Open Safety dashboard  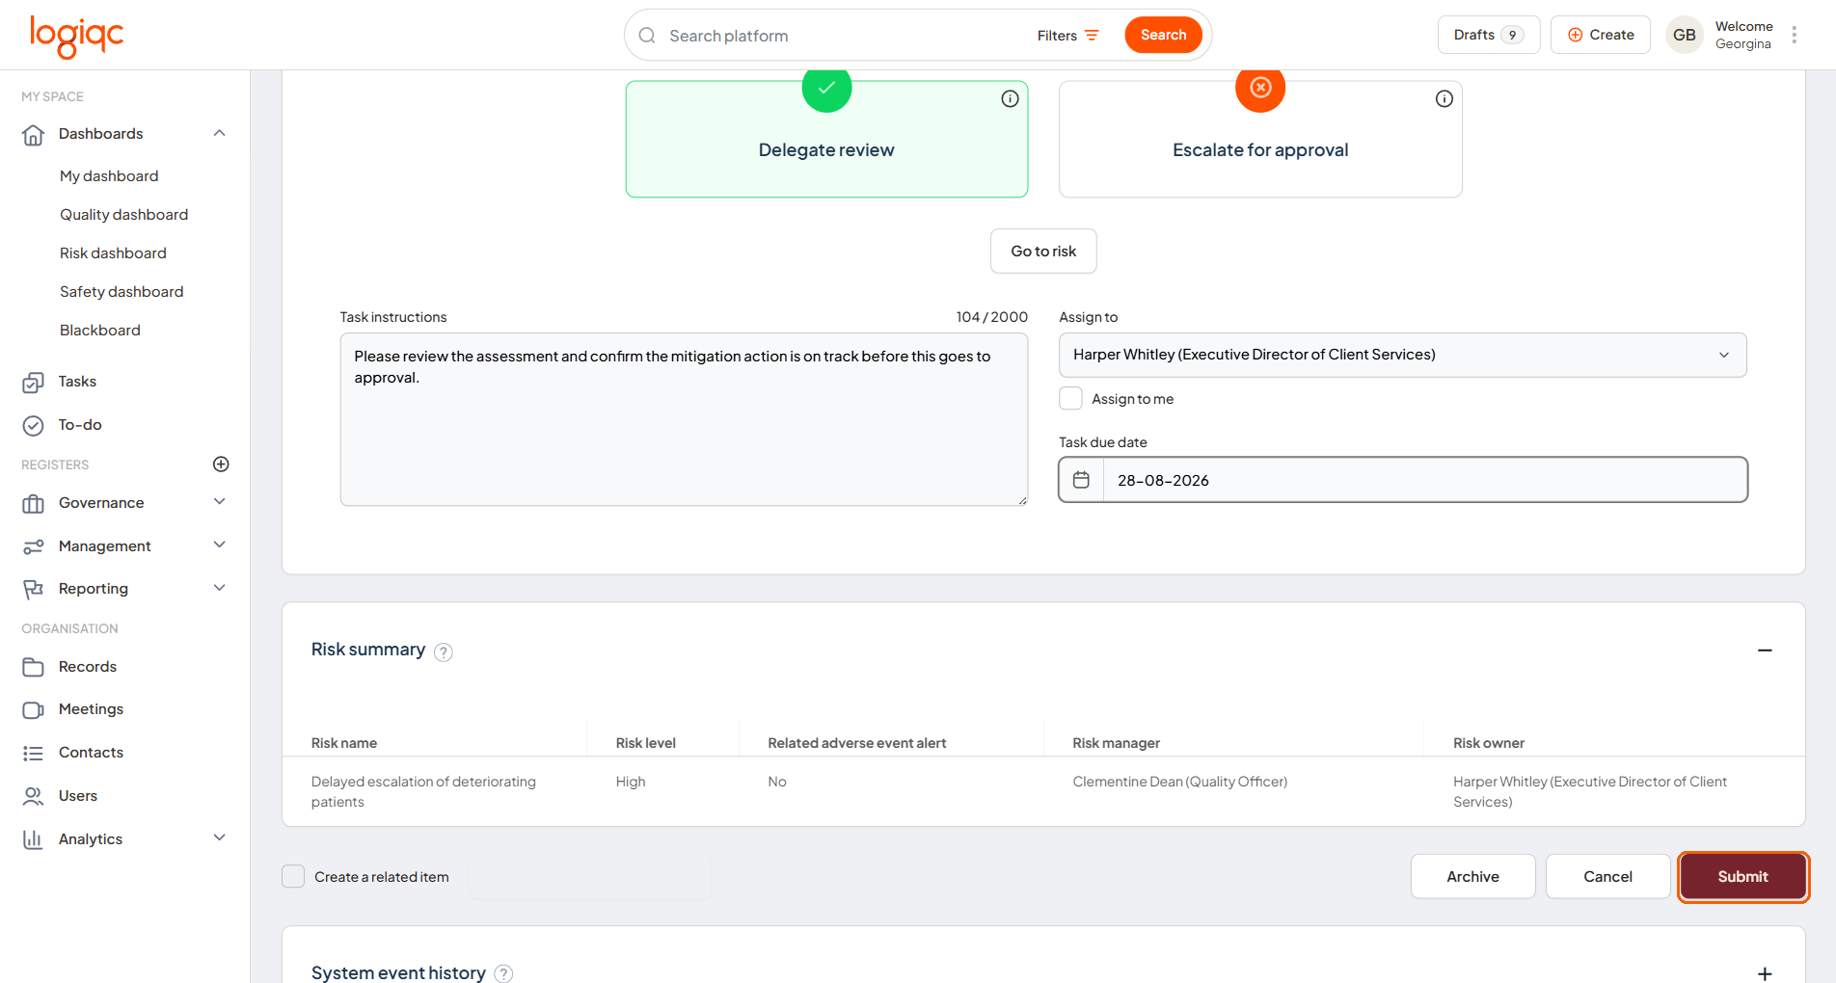pos(121,292)
